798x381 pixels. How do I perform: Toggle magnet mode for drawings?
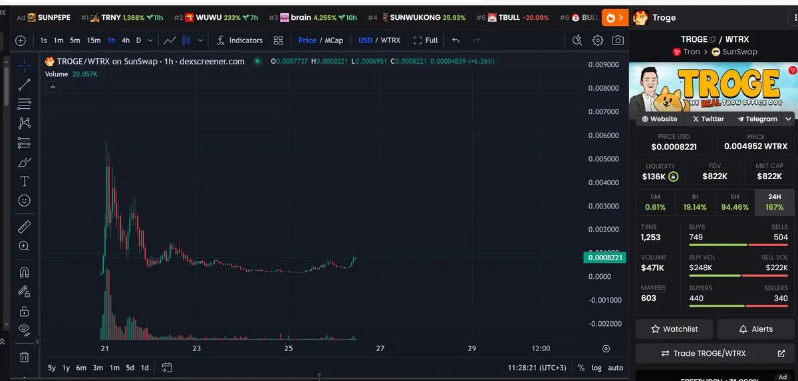pyautogui.click(x=25, y=272)
